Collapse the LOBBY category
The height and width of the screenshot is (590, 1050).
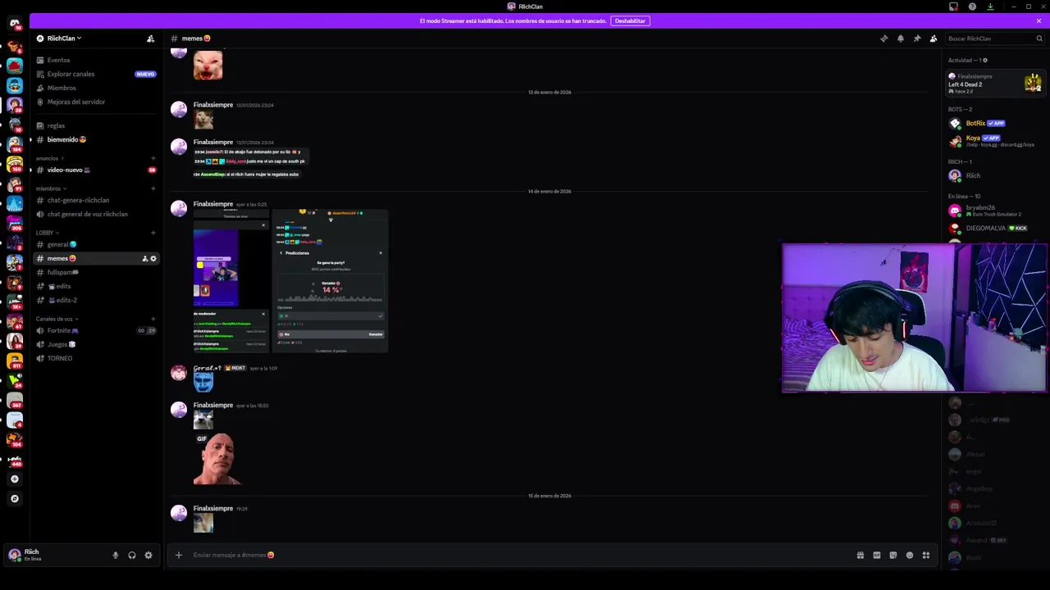coord(47,233)
